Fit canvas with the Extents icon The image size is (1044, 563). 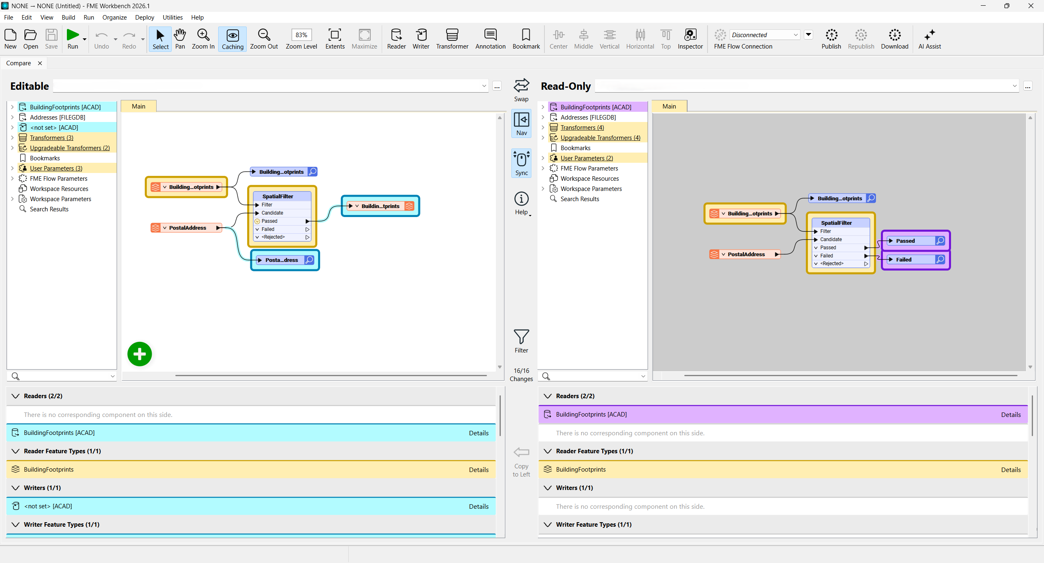(335, 39)
